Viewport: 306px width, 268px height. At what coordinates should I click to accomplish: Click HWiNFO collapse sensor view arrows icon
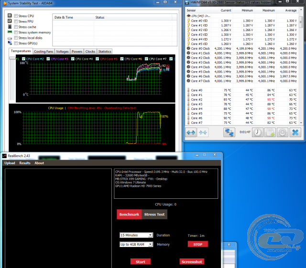(x=203, y=132)
